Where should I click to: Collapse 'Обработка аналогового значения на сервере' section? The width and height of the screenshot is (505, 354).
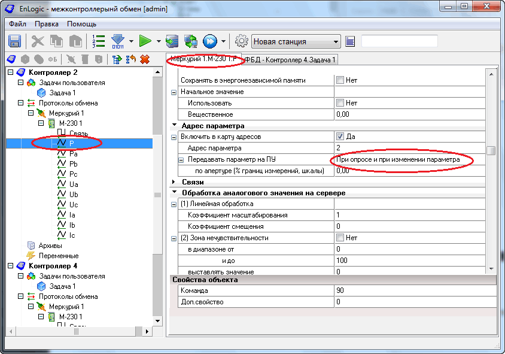pyautogui.click(x=174, y=192)
